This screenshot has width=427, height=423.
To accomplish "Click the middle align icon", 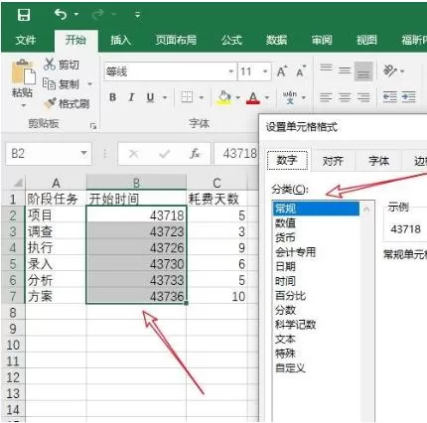I will (345, 70).
